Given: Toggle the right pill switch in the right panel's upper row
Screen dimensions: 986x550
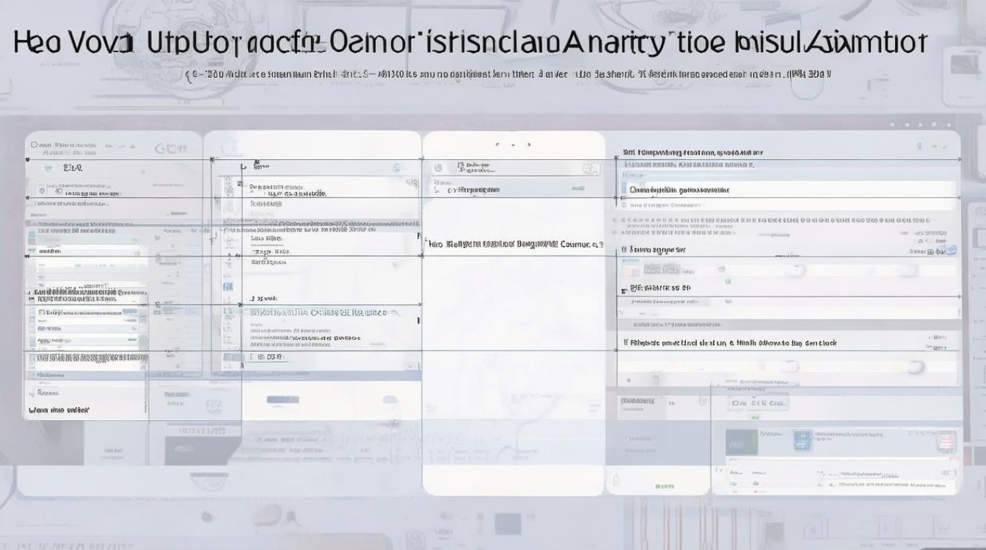Looking at the screenshot, I should pos(906,271).
